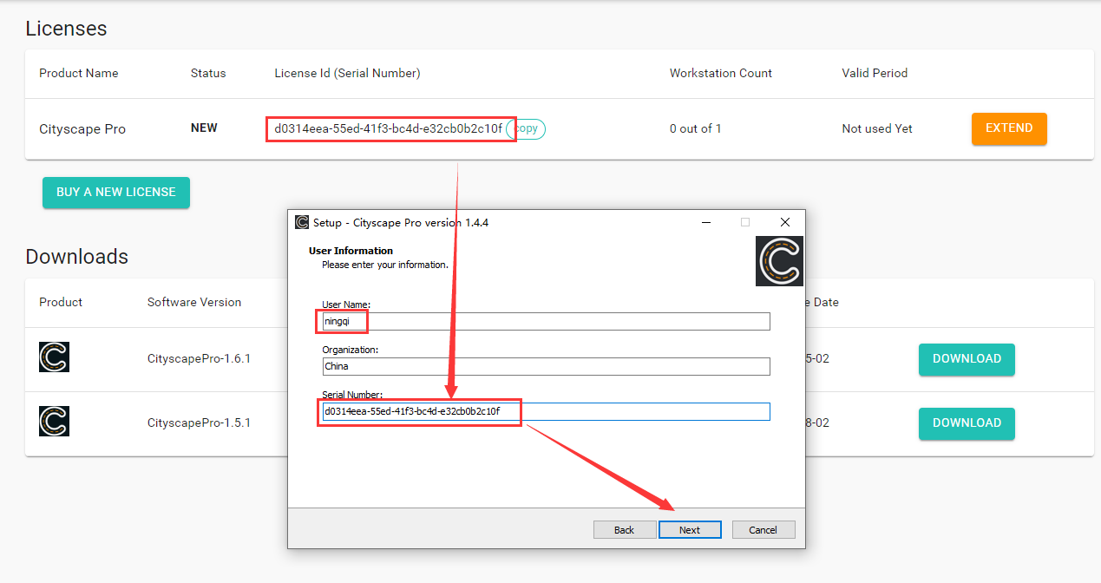Download CityscapePro-1.6.1
This screenshot has height=583, width=1101.
point(967,359)
